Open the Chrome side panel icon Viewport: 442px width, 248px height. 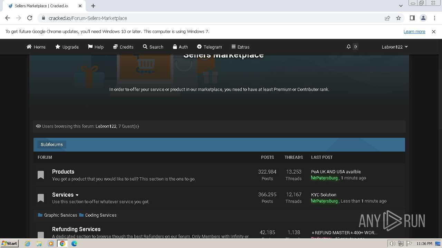pyautogui.click(x=412, y=18)
